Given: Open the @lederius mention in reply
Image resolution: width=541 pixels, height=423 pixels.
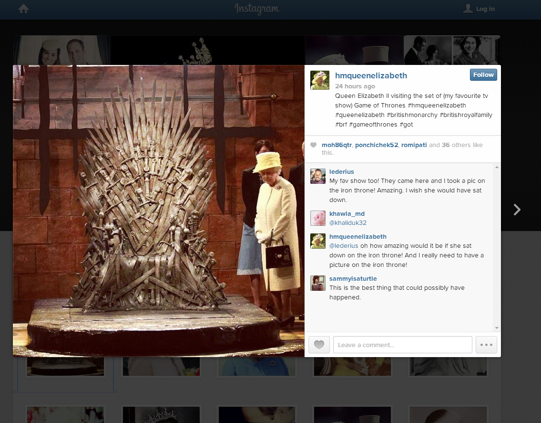Looking at the screenshot, I should 344,246.
